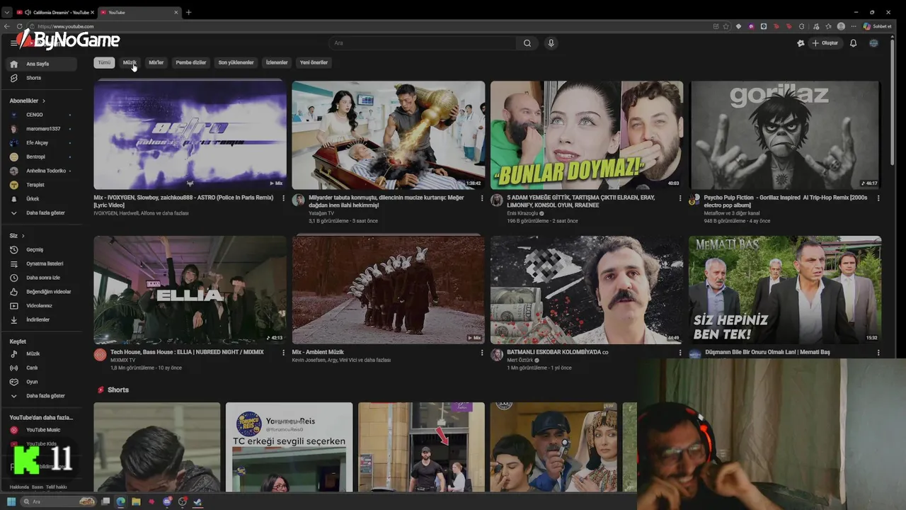Viewport: 906px width, 510px height.
Task: Open CENGO subscription channel
Action: coord(41,115)
